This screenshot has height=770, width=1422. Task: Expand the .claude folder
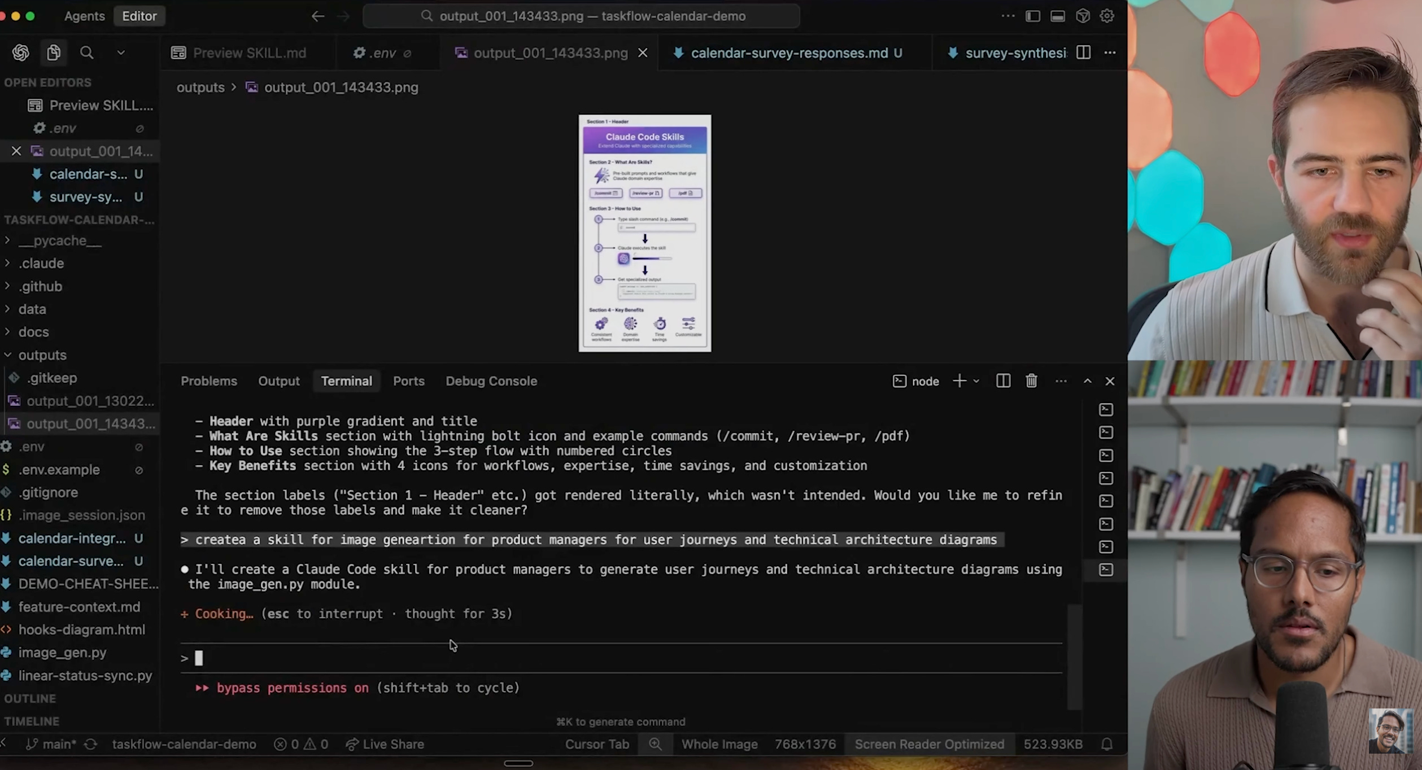tap(41, 263)
